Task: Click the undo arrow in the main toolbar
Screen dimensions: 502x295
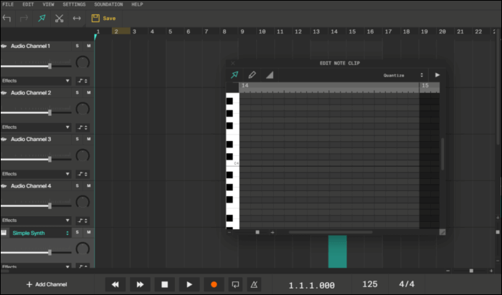Action: [x=7, y=18]
